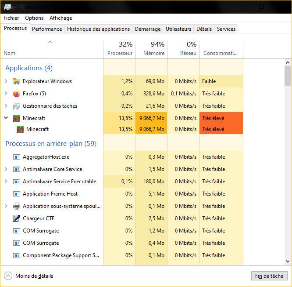
Task: Click the Moins de détails circle arrow icon
Action: point(8,276)
